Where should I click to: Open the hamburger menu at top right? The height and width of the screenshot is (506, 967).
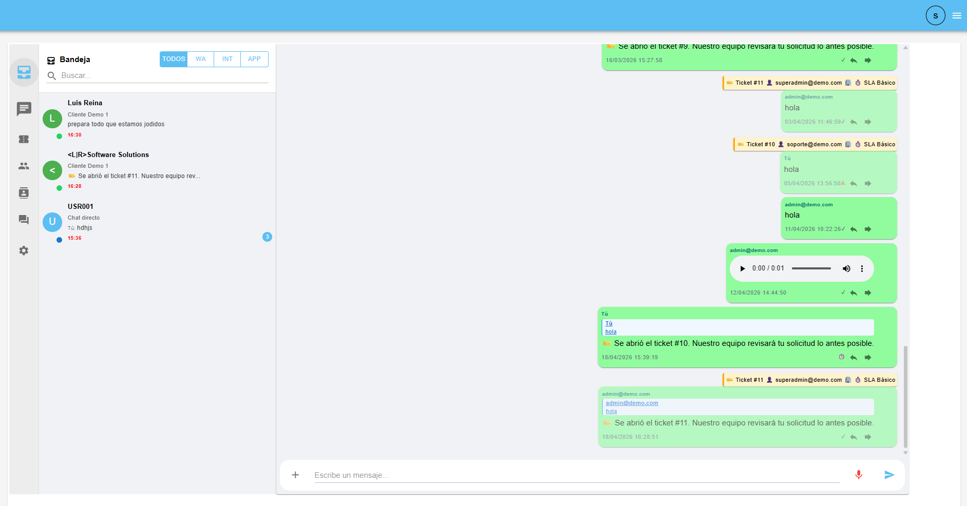coord(957,16)
